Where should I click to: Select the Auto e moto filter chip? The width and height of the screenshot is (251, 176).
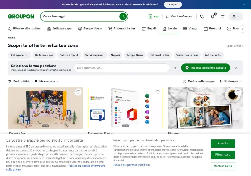213,55
